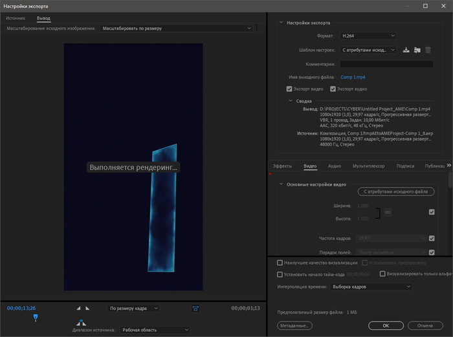Viewport: 453px width, 337px height.
Task: Click the Комментарии input field
Action: (x=386, y=64)
